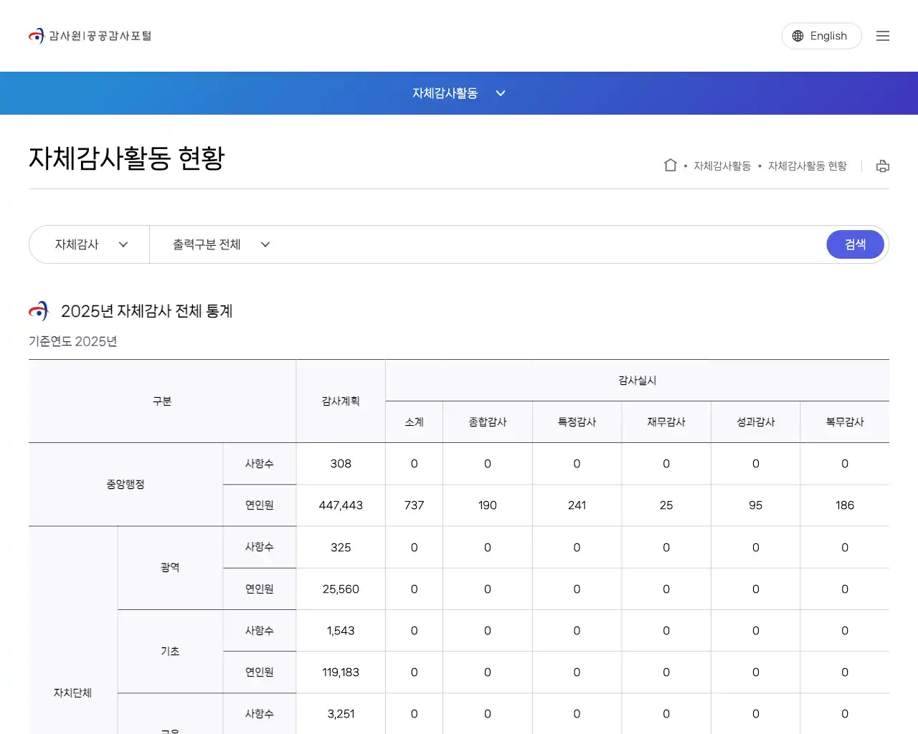Click the emblem icon beside the 2025년 statistics title
Viewport: 918px width, 734px height.
(x=38, y=310)
